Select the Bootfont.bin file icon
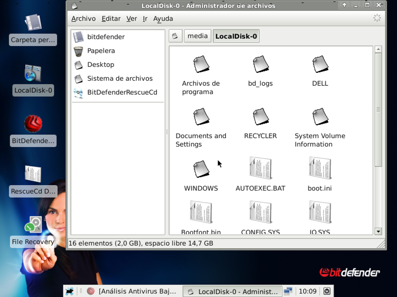Screen dimensions: 397x297 pyautogui.click(x=201, y=212)
